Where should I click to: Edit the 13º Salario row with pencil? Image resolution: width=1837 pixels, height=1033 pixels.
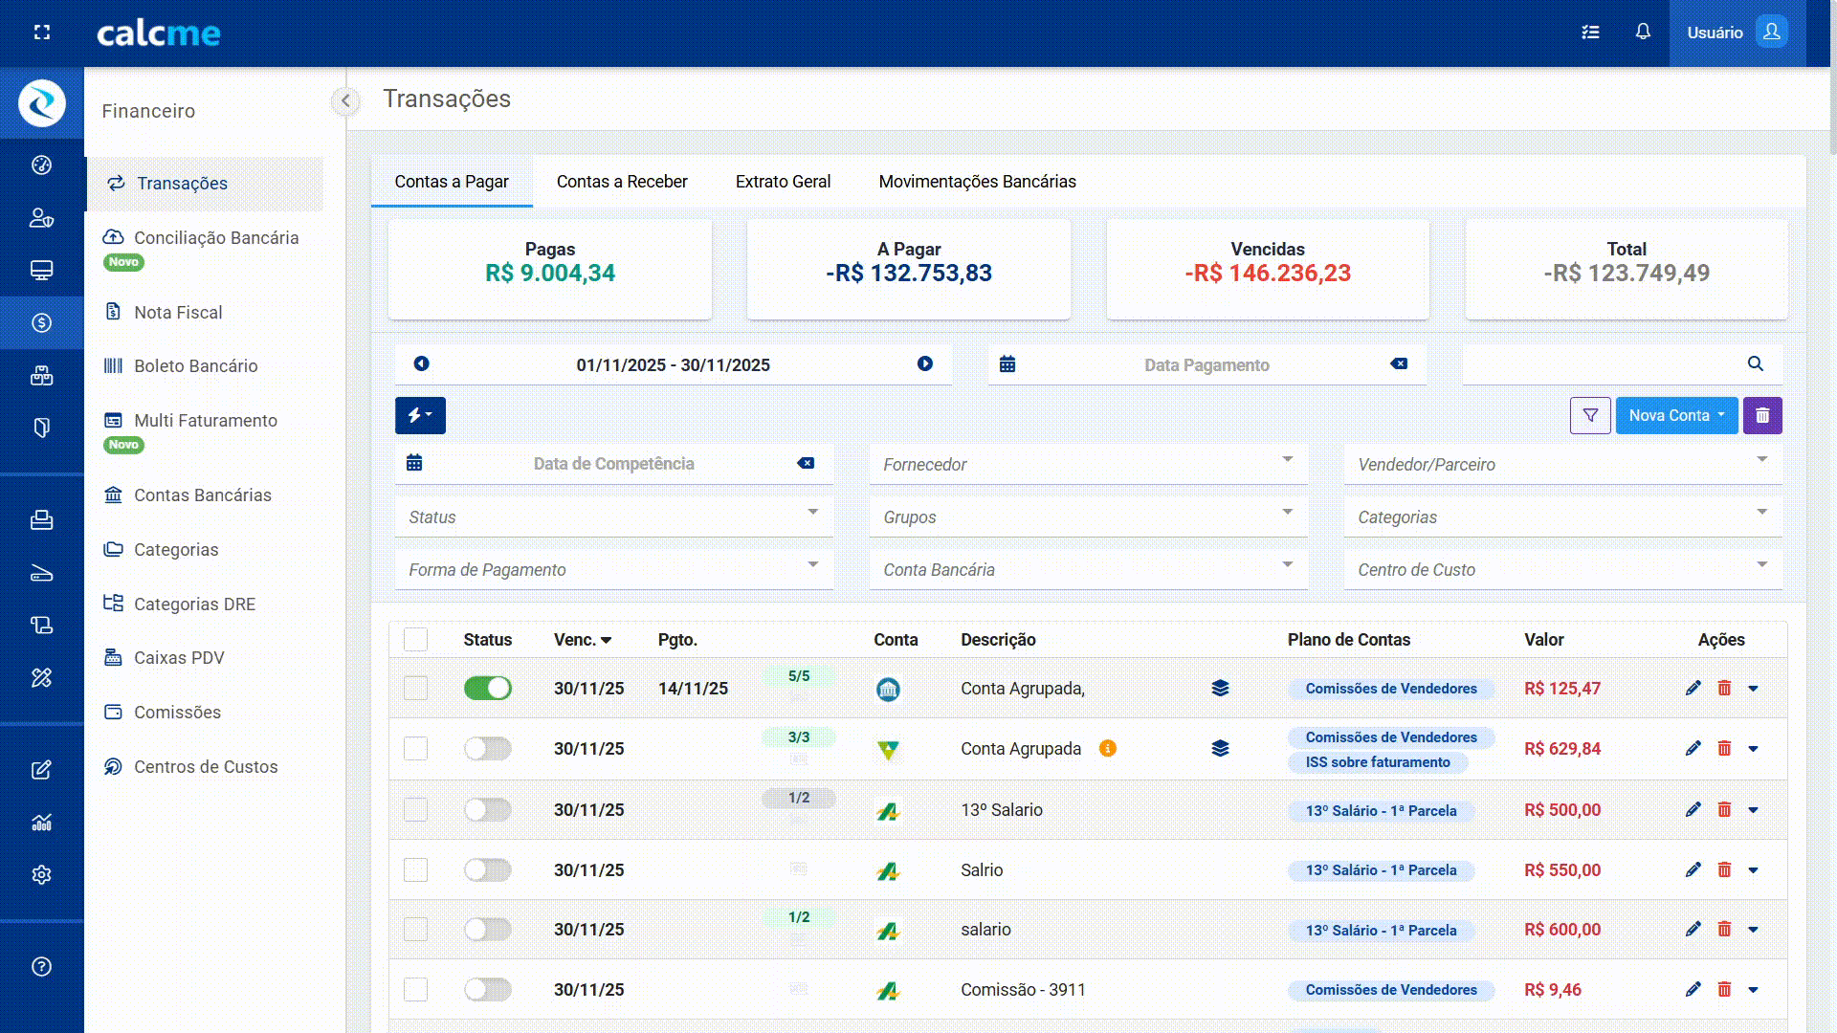coord(1693,809)
